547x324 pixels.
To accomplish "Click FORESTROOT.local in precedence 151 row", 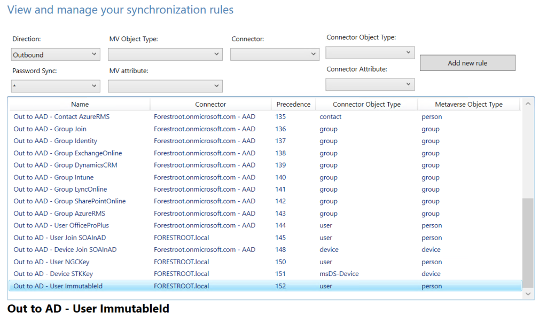I will [x=182, y=274].
